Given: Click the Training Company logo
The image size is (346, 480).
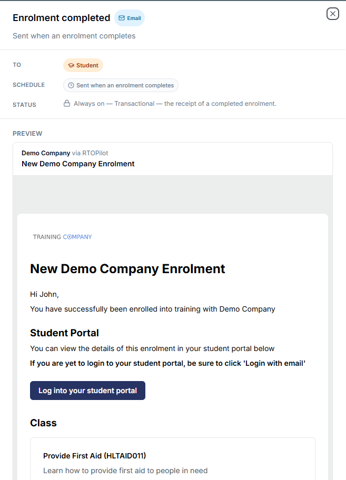Looking at the screenshot, I should [x=63, y=237].
